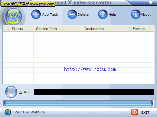Screen dimensions: 157x117
Task: Click the black status display field
Action: [94, 92]
